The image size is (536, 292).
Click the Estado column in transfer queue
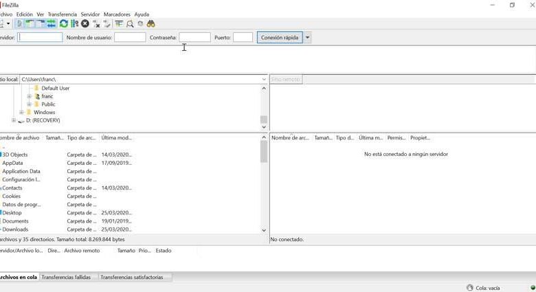click(164, 251)
